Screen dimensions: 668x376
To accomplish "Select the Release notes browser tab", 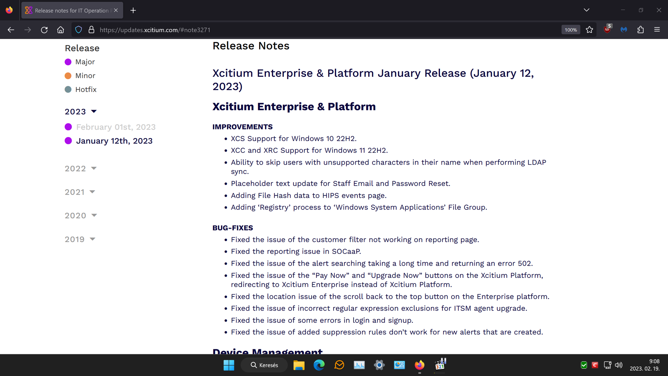I will click(x=72, y=10).
